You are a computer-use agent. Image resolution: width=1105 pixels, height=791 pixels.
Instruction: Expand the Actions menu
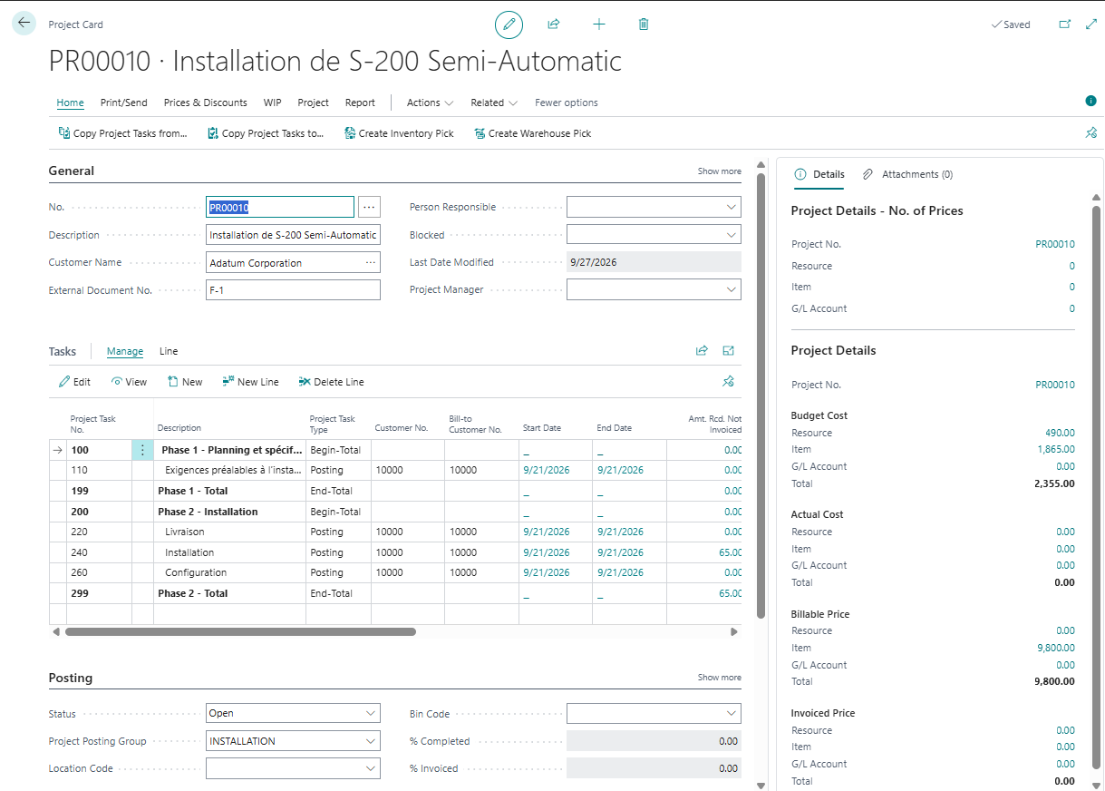click(431, 103)
